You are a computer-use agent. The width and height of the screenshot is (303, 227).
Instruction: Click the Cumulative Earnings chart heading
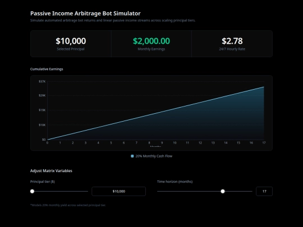[x=47, y=69]
